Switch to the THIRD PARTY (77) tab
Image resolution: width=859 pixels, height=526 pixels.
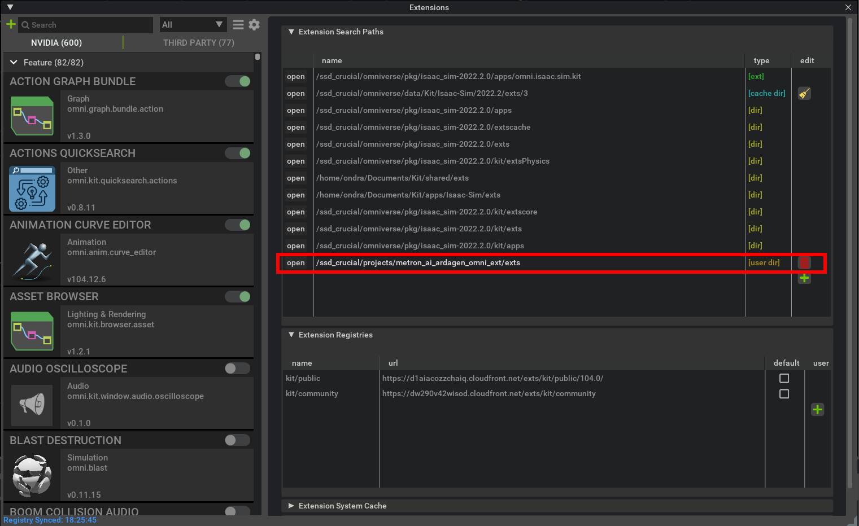pyautogui.click(x=199, y=42)
